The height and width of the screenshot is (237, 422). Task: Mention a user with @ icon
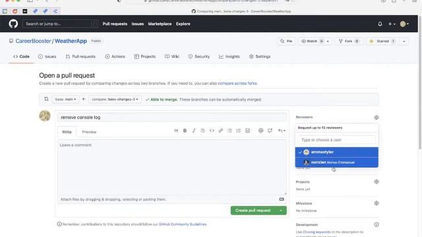pyautogui.click(x=260, y=130)
